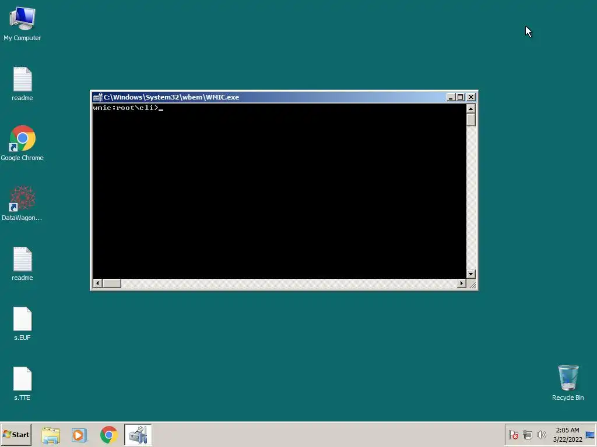Open the clock showing 2:05 AM
Screen dimensions: 597x447
(568, 435)
